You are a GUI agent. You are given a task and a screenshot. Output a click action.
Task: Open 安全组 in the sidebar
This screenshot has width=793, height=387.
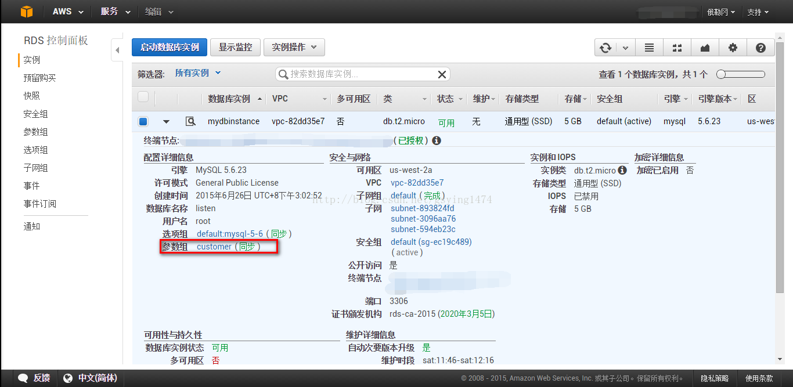coord(35,114)
